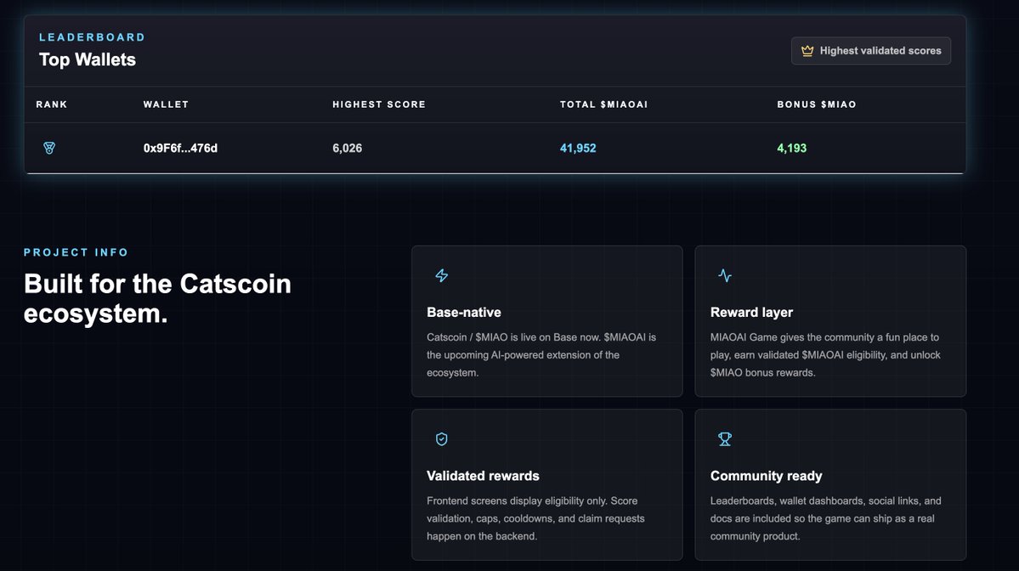Click the description starting 'Leaderboards, wallet dashboards'
Screen dimensions: 1019x571
(825, 518)
